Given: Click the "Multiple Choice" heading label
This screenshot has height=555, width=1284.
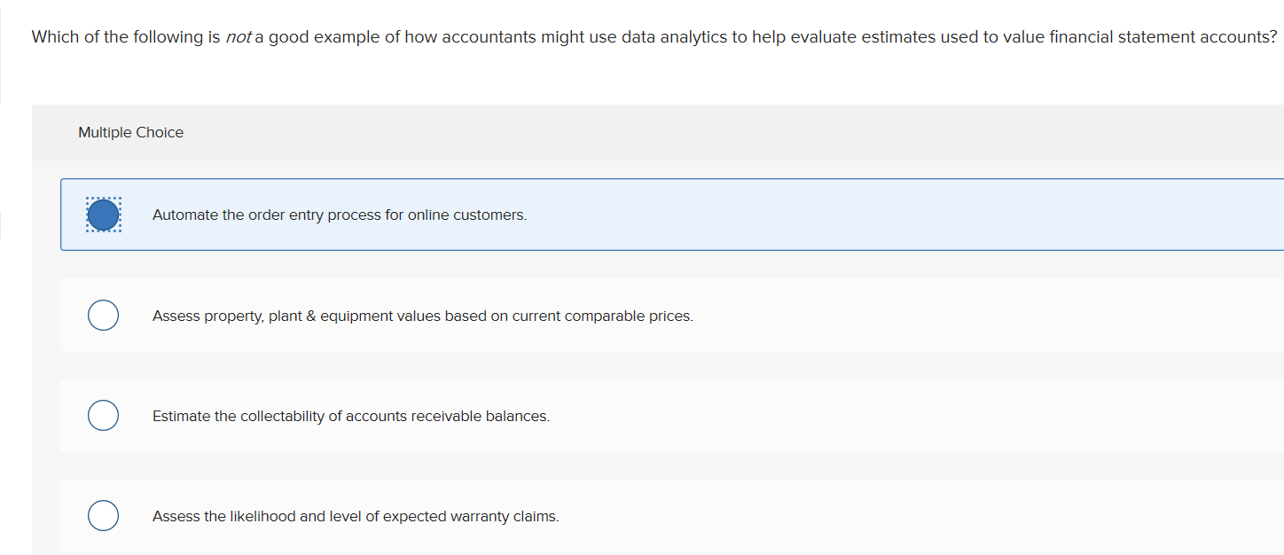Looking at the screenshot, I should [130, 133].
